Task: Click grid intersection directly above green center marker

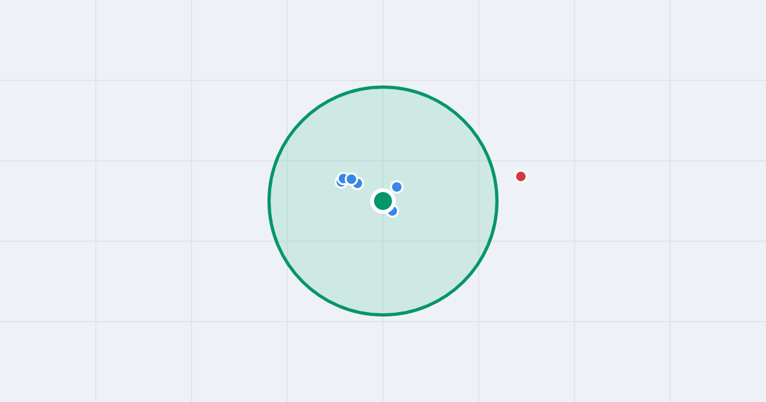Action: point(383,161)
